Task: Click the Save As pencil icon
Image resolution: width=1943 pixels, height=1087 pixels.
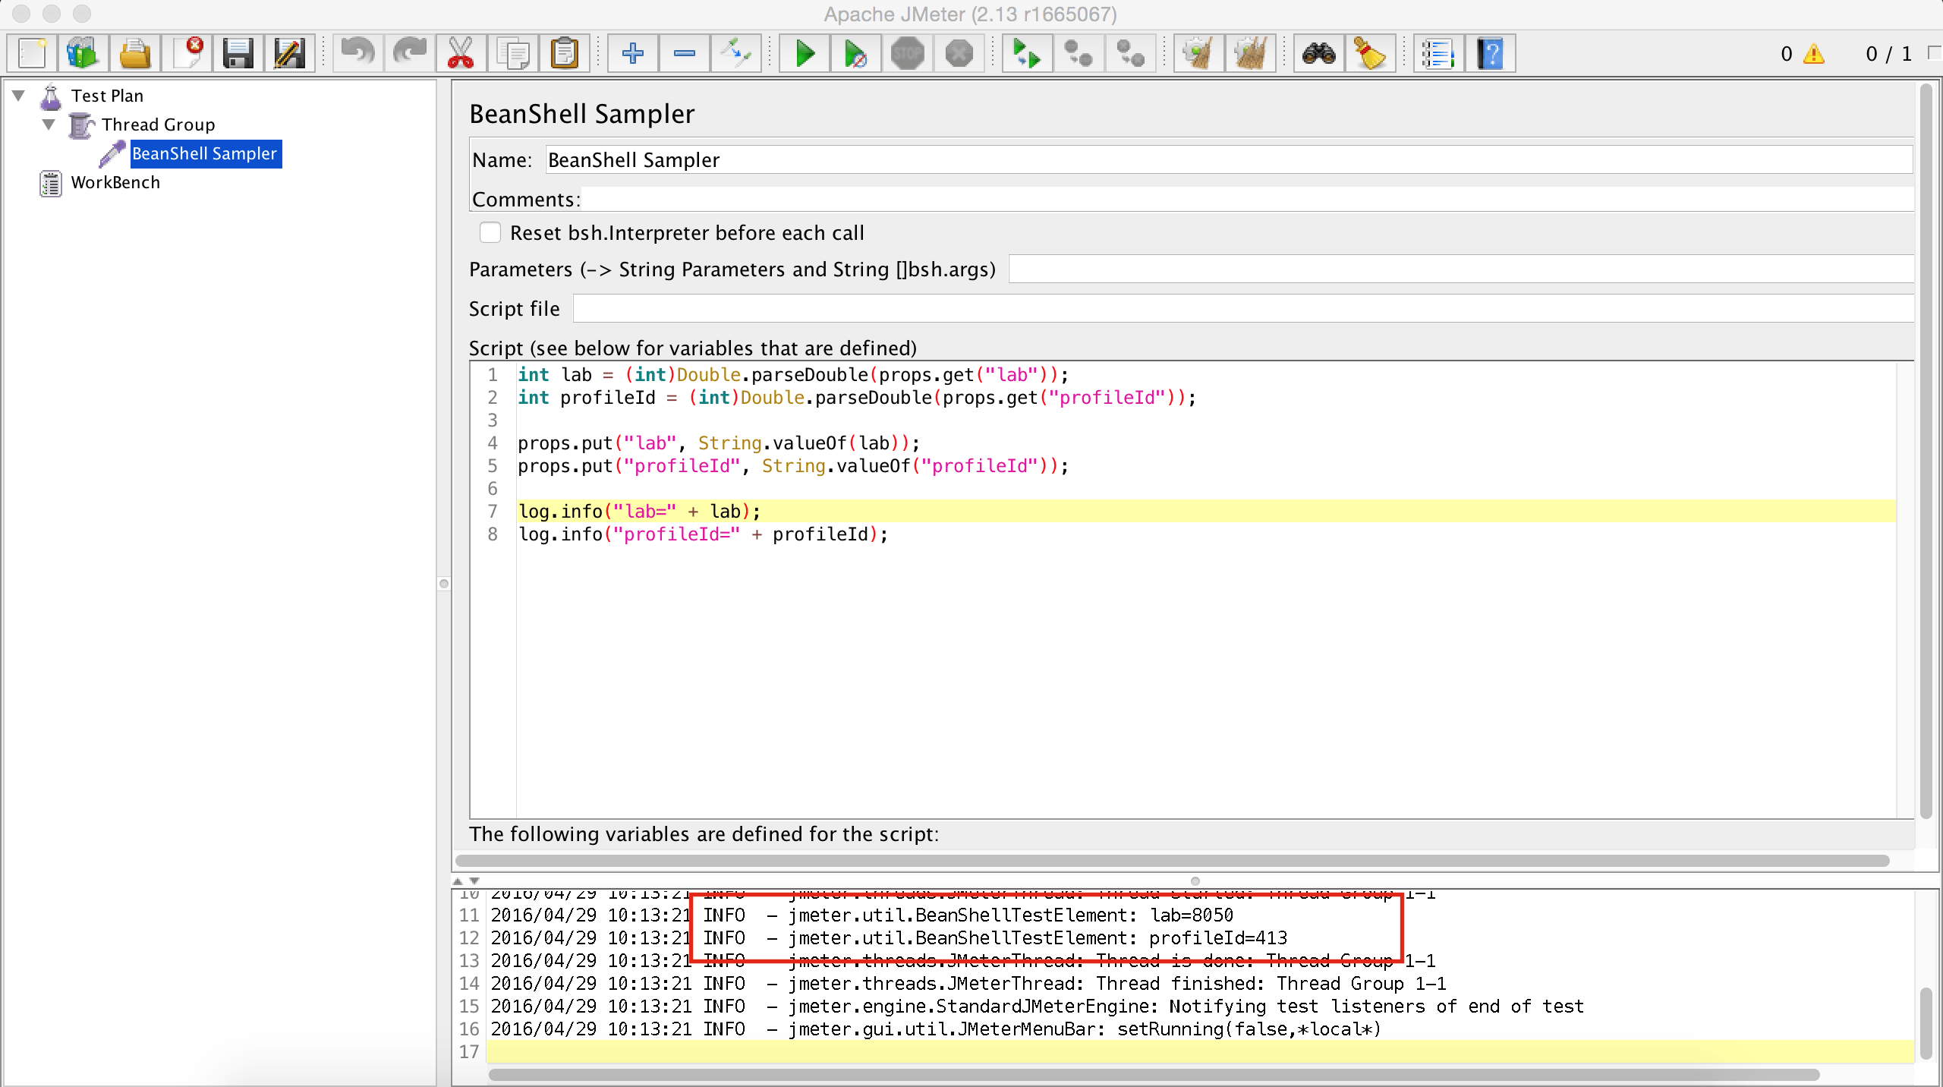Action: click(x=290, y=54)
